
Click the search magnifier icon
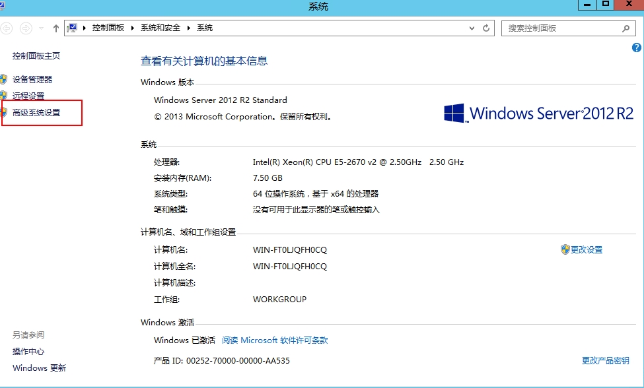tap(625, 28)
